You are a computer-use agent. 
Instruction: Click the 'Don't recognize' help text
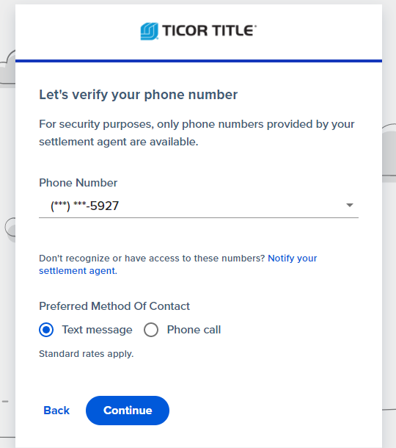point(152,259)
